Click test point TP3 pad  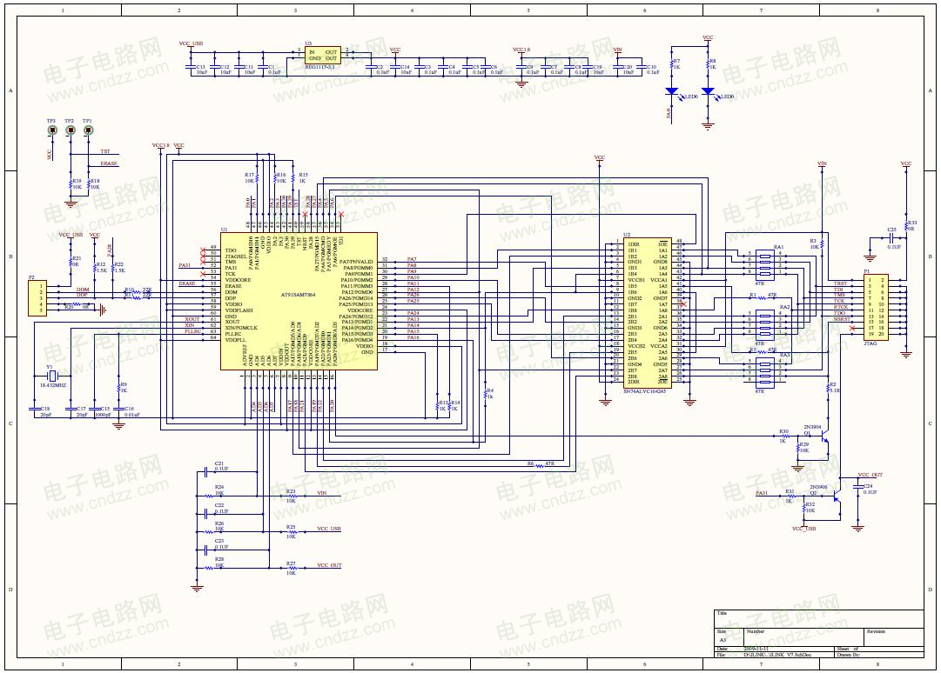53,130
